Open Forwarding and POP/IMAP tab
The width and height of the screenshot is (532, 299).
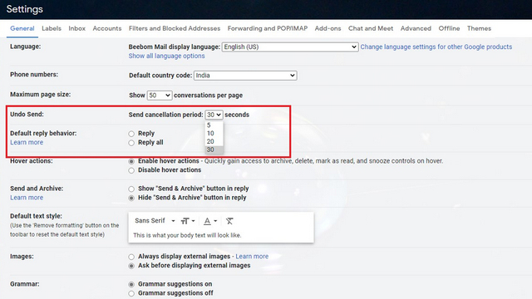(x=268, y=28)
